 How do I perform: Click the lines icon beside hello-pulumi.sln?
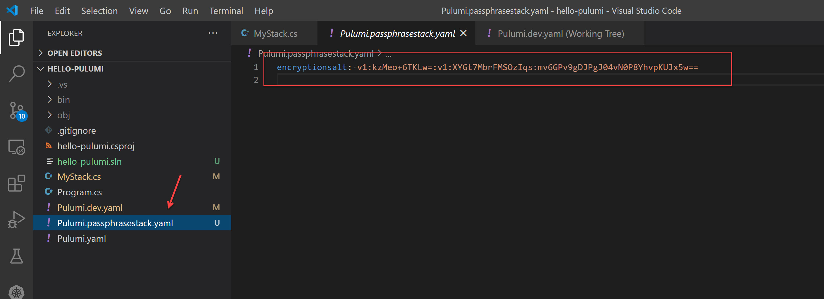pyautogui.click(x=50, y=161)
